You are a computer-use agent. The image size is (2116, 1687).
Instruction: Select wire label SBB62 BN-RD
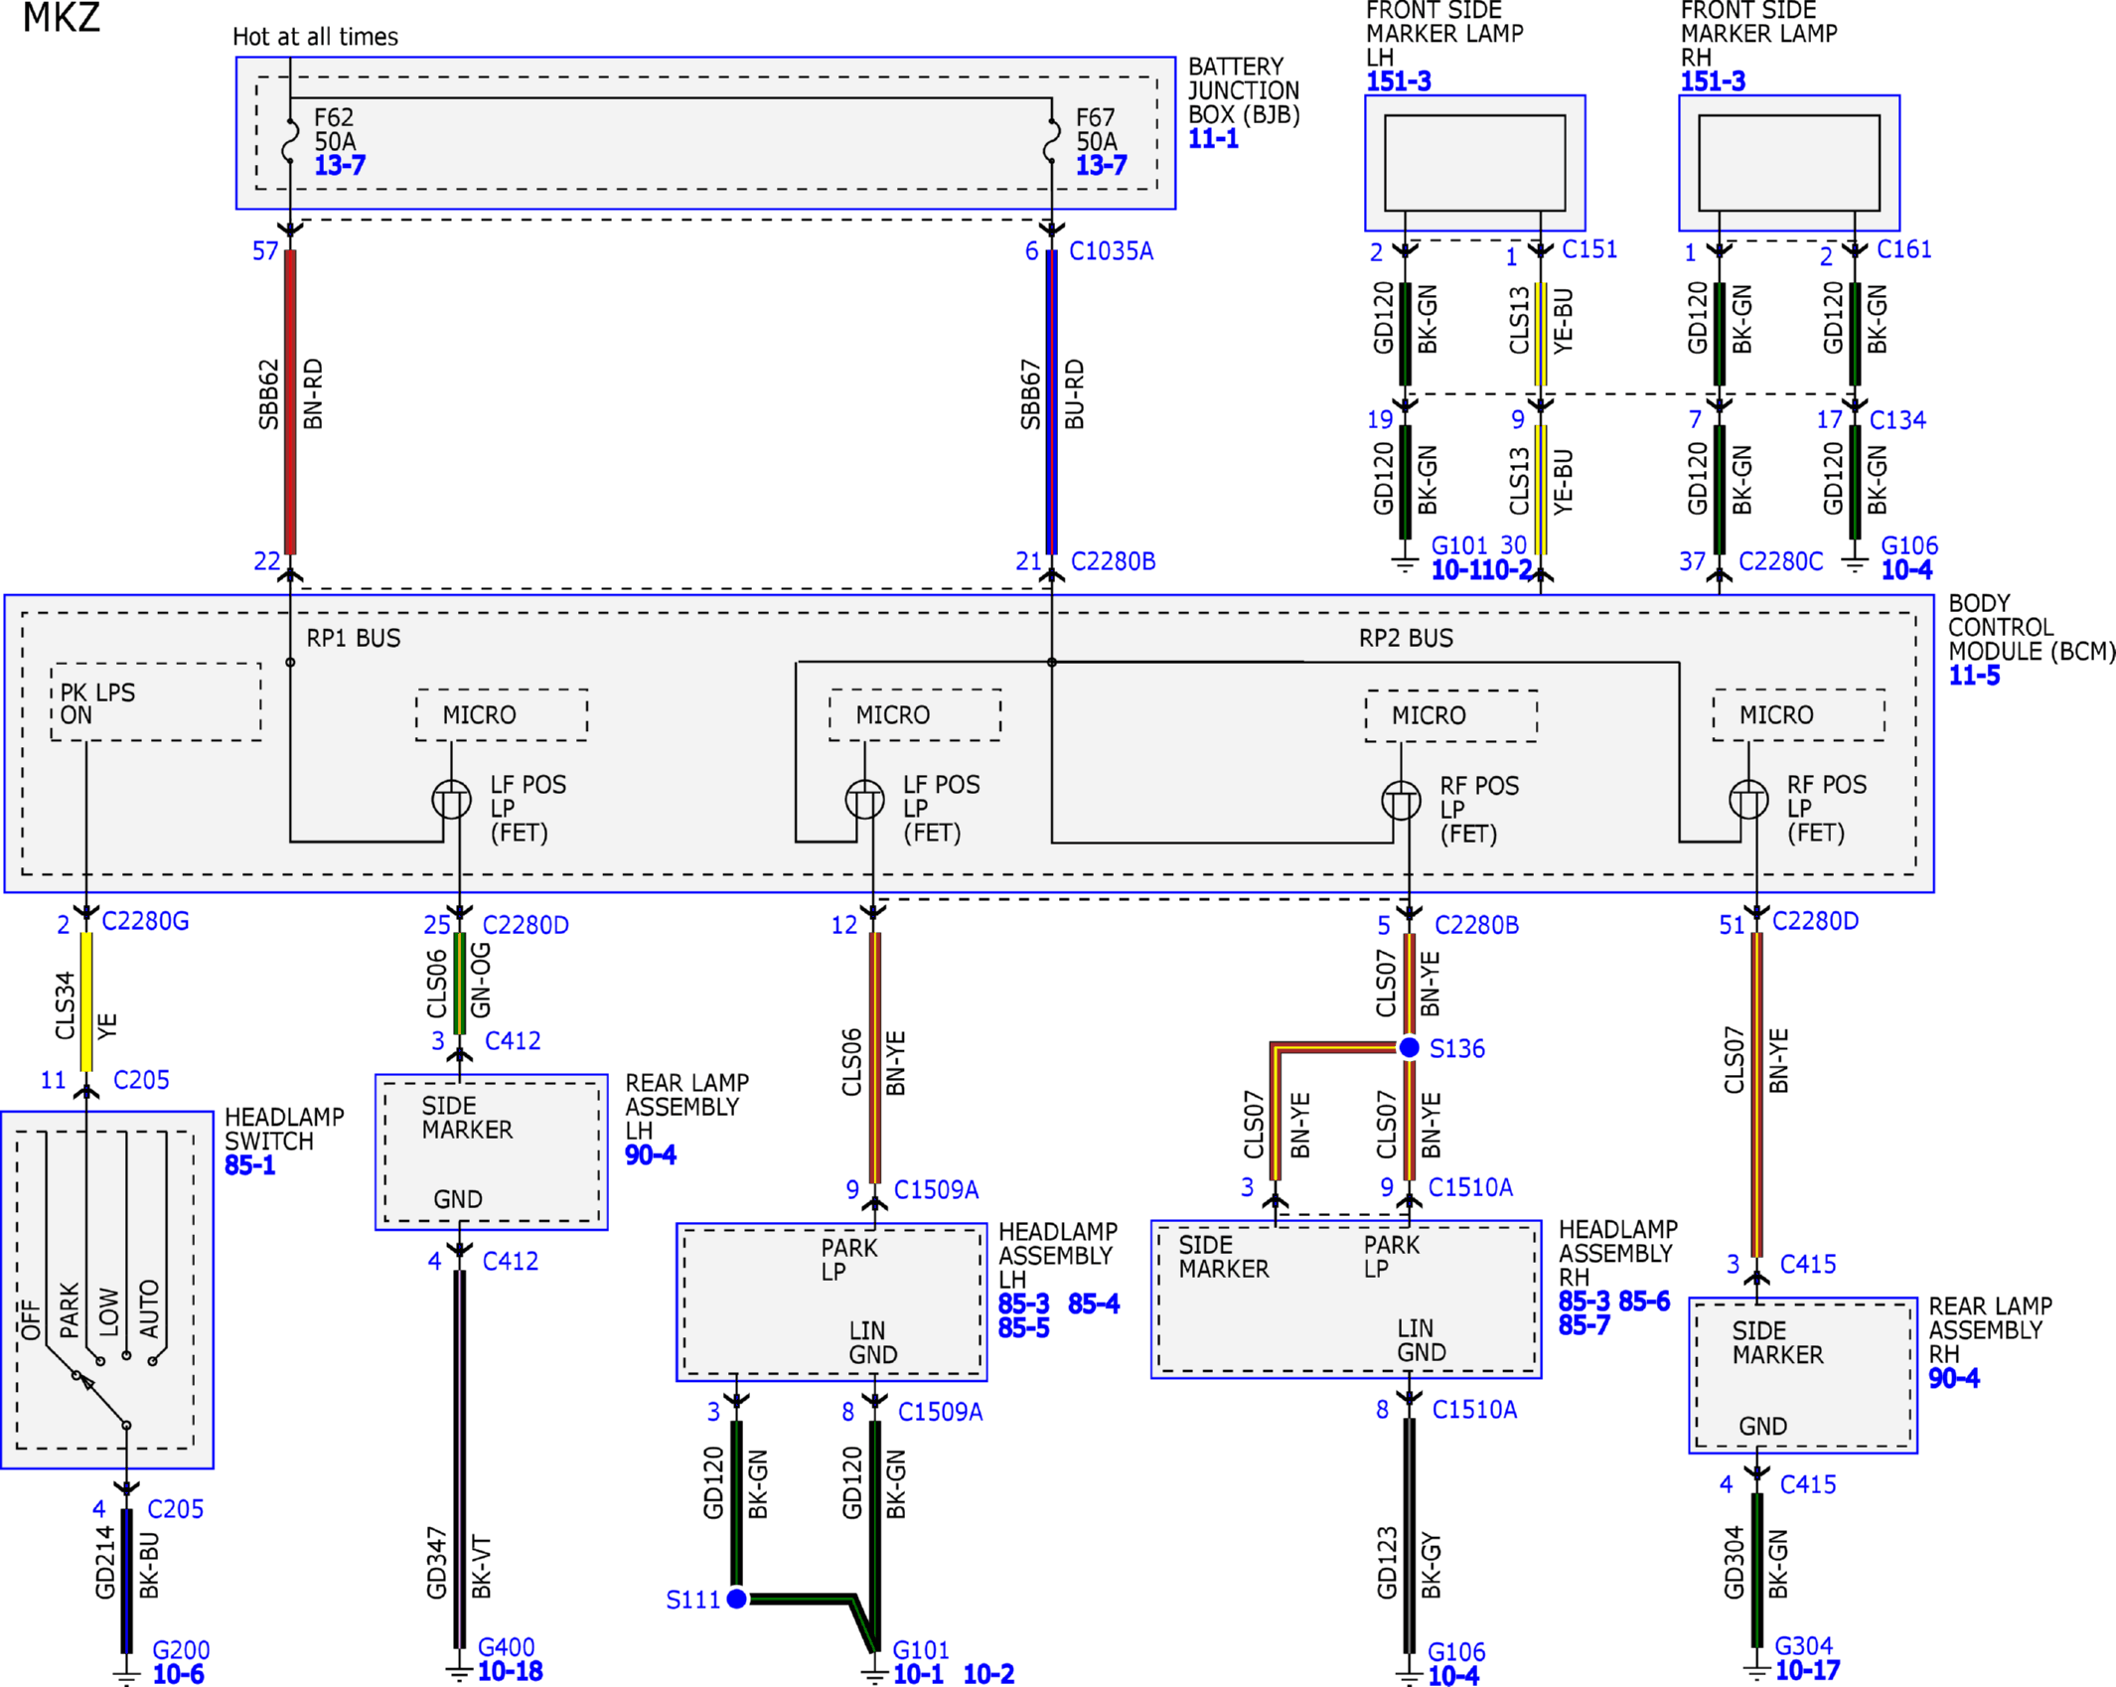(290, 394)
